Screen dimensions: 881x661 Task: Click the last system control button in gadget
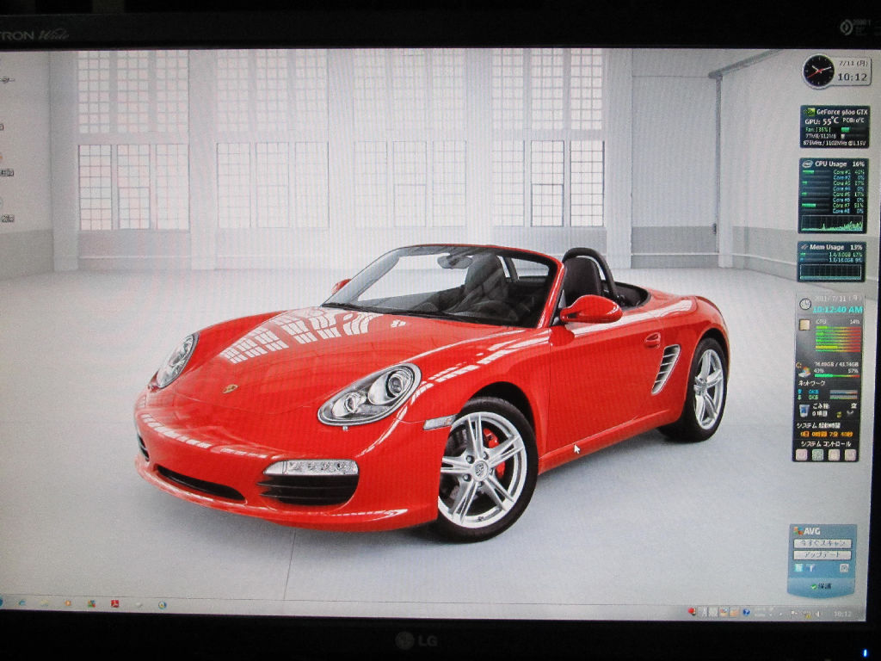point(849,454)
